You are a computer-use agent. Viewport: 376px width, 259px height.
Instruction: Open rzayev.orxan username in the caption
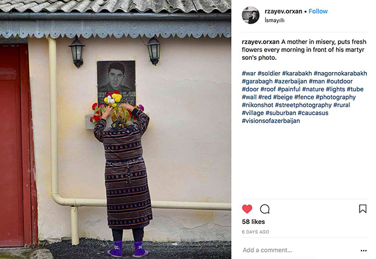261,42
